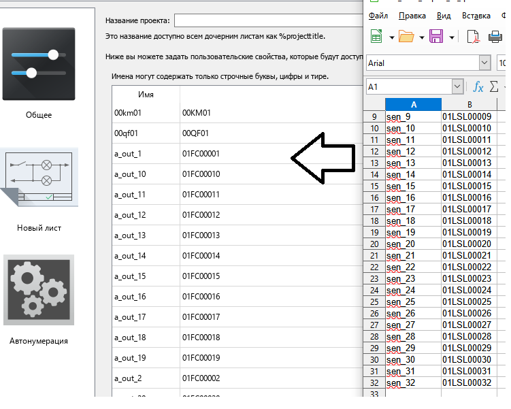The height and width of the screenshot is (409, 511).
Task: Open the Файл menu
Action: tap(378, 16)
